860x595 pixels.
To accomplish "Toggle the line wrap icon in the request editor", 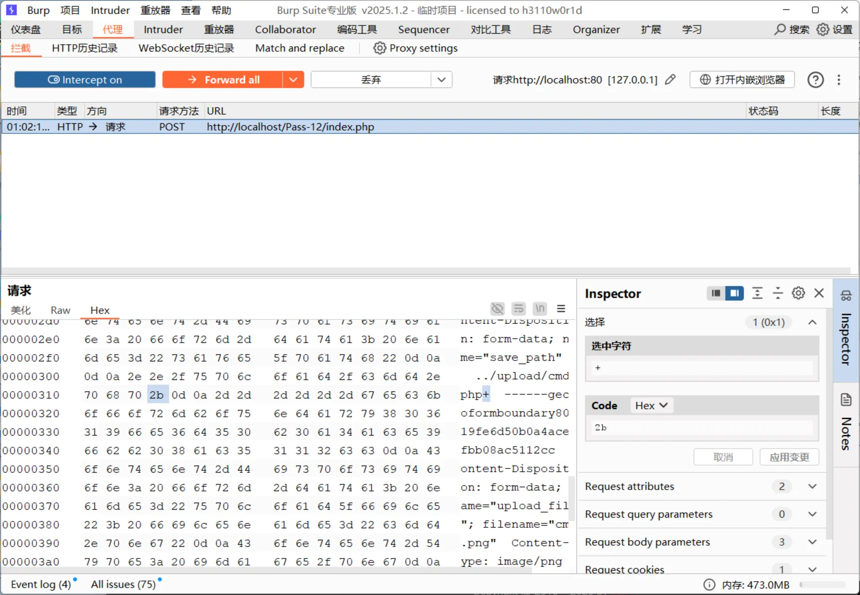I will (x=518, y=309).
